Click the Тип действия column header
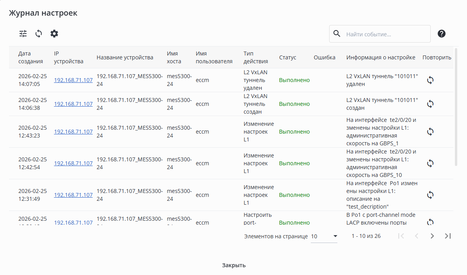This screenshot has width=467, height=275. pos(256,57)
